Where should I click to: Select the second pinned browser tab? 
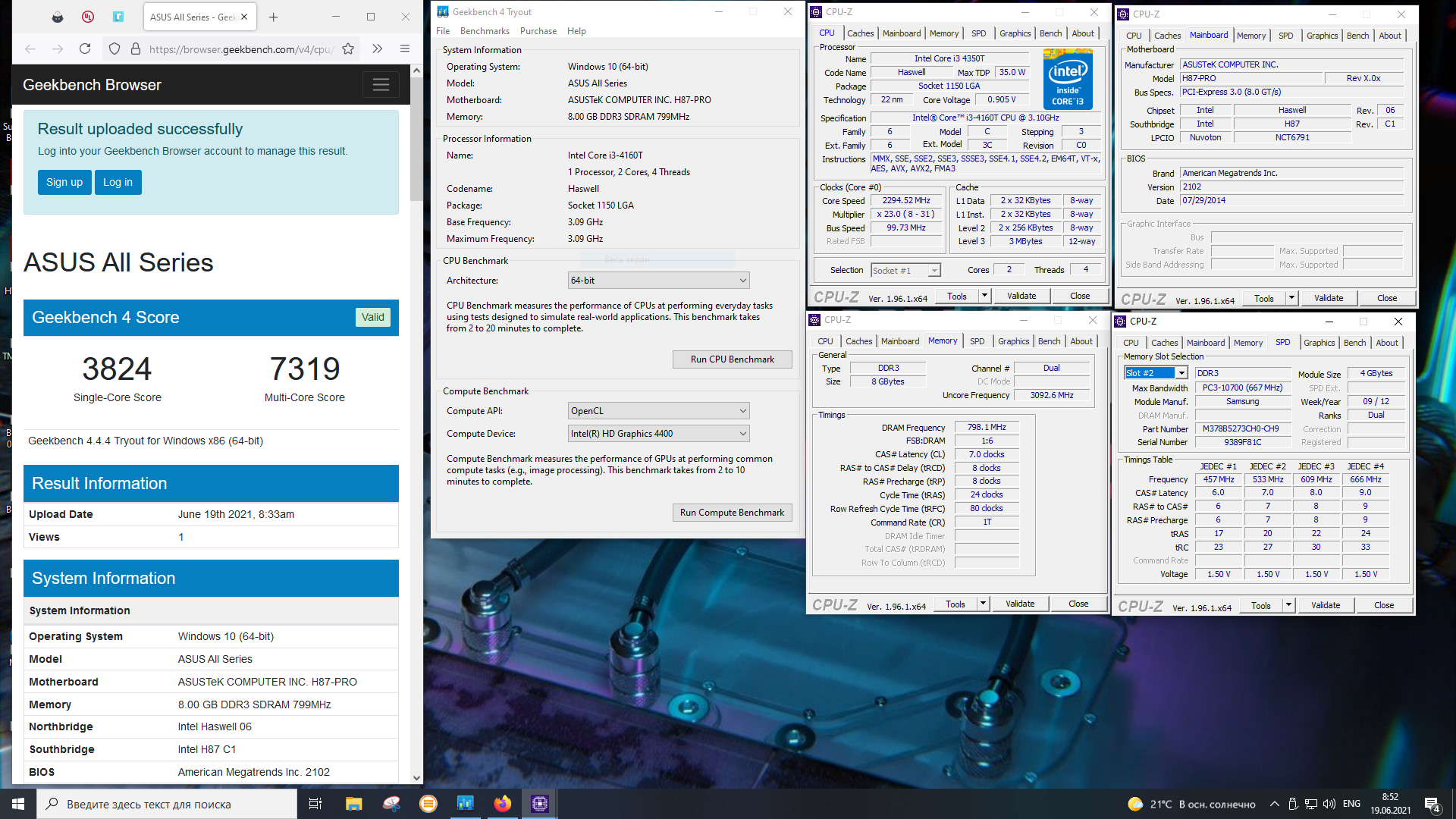pyautogui.click(x=88, y=17)
